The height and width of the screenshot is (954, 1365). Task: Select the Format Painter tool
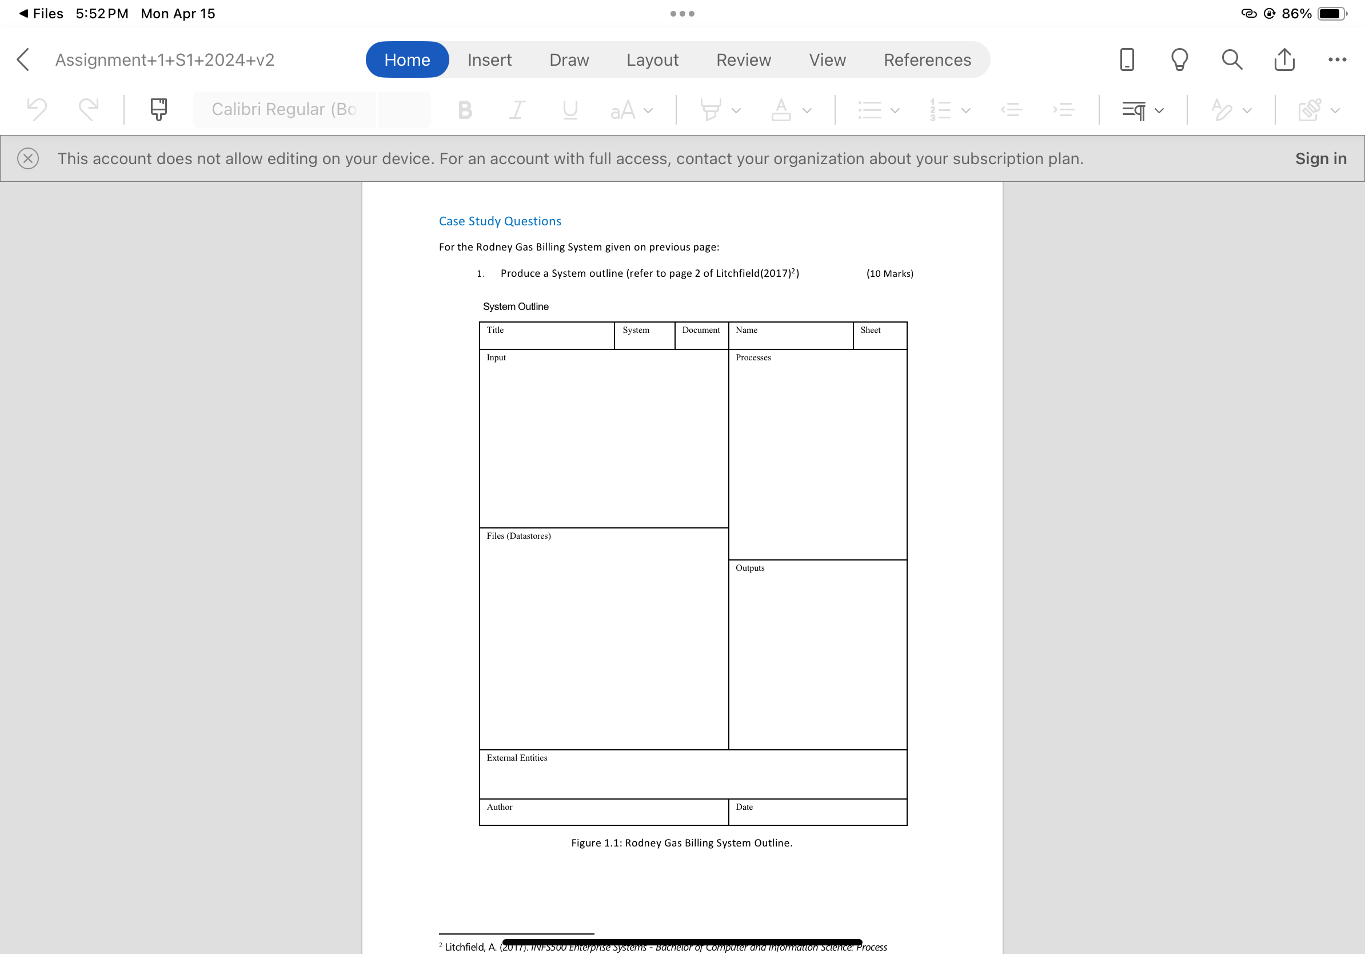(x=158, y=109)
